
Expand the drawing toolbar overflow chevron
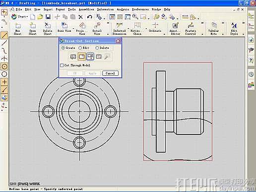[x=108, y=23]
